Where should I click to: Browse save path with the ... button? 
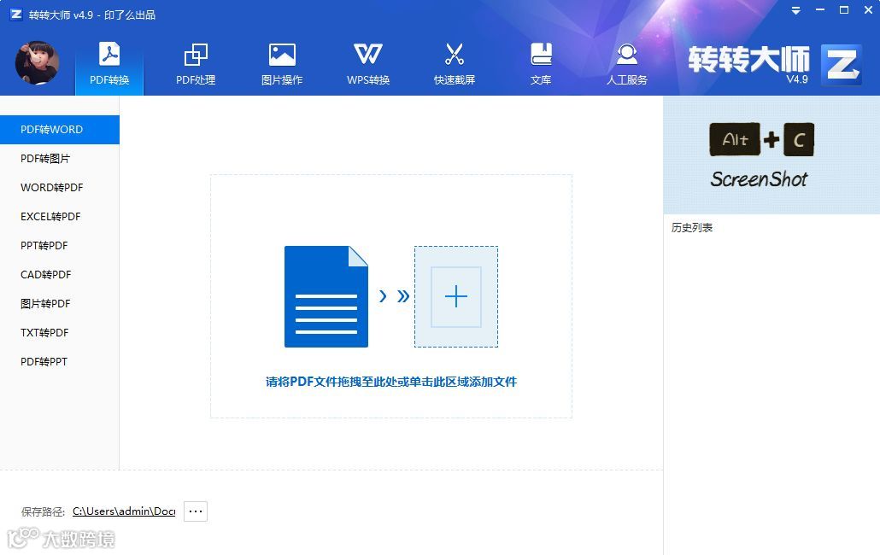click(x=196, y=511)
